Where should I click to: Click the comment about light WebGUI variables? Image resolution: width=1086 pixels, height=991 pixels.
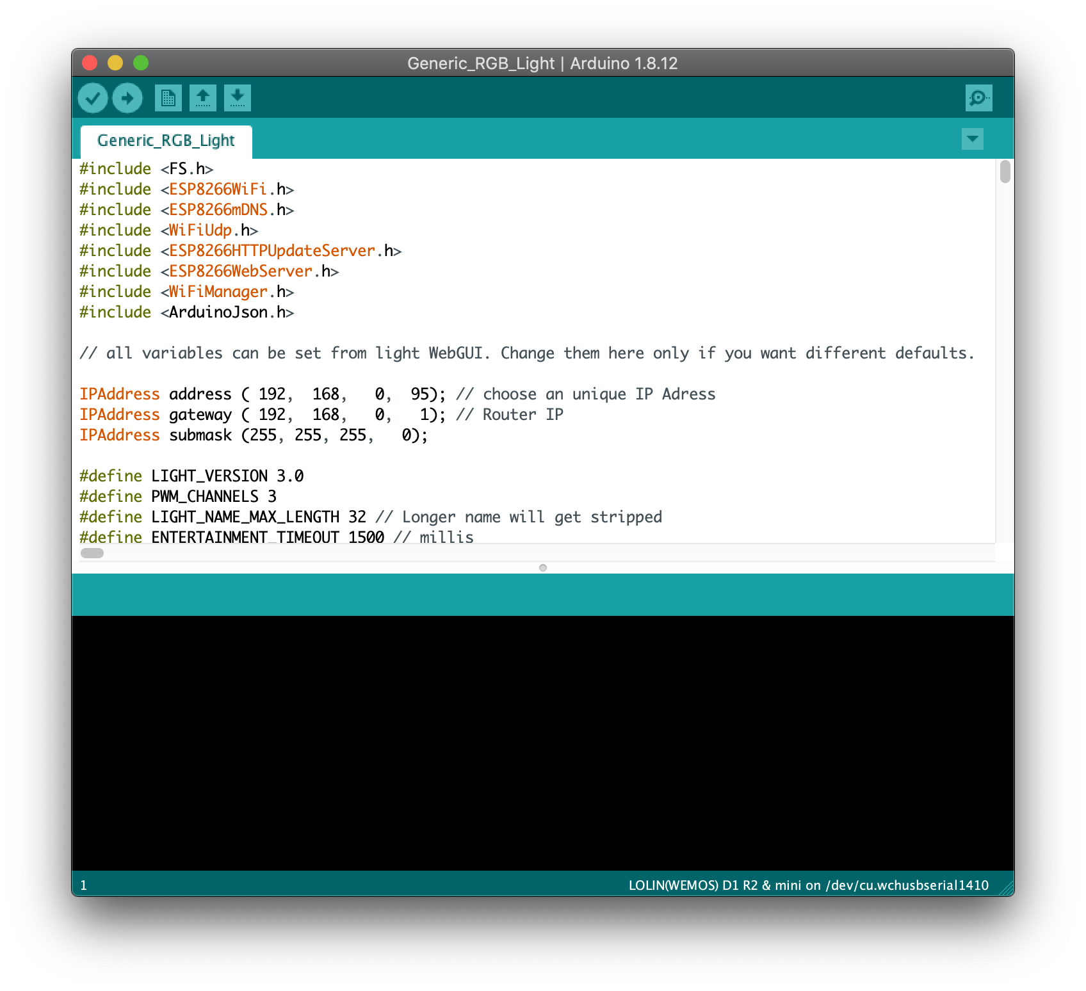click(527, 353)
